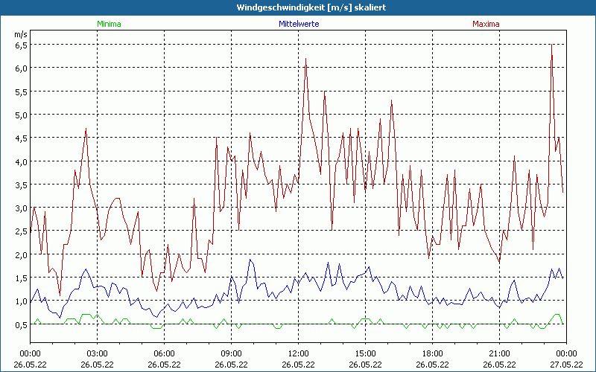Click the chart title 'Windgeschwindigkeit [m/s] skaliert'
Viewport: 596px width, 372px height.
click(311, 7)
